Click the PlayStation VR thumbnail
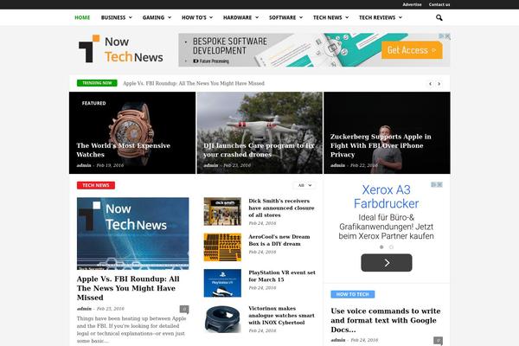The image size is (519, 346). [x=222, y=283]
